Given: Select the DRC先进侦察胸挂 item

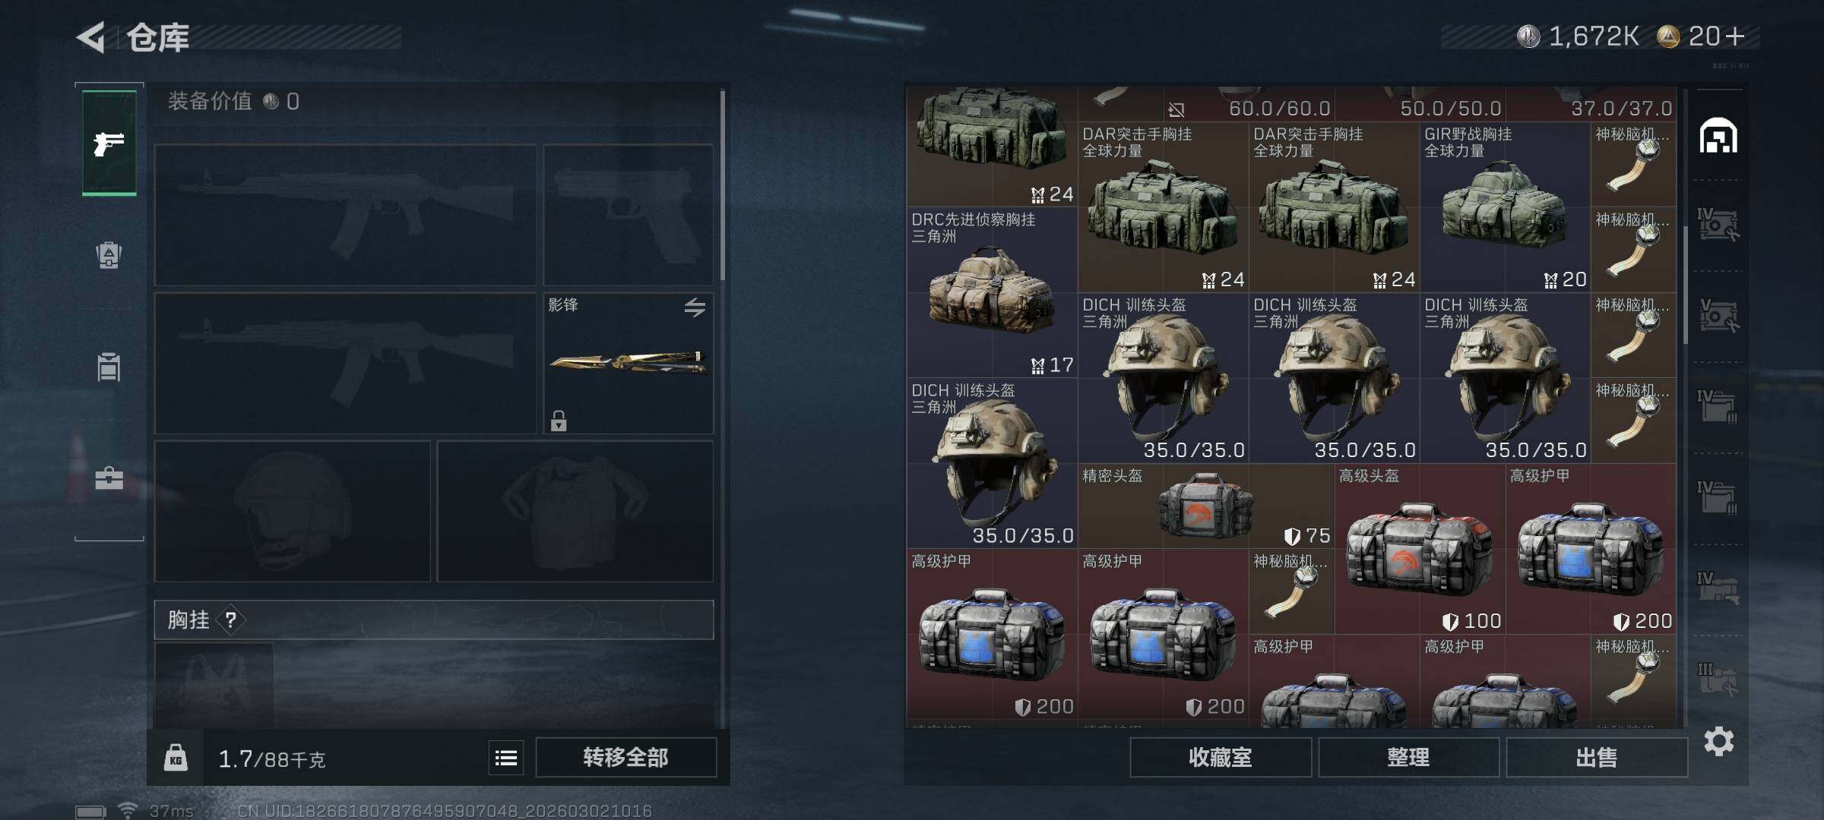Looking at the screenshot, I should pyautogui.click(x=992, y=293).
